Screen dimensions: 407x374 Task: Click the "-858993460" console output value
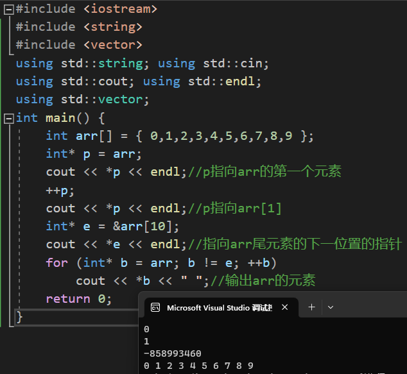(x=172, y=353)
